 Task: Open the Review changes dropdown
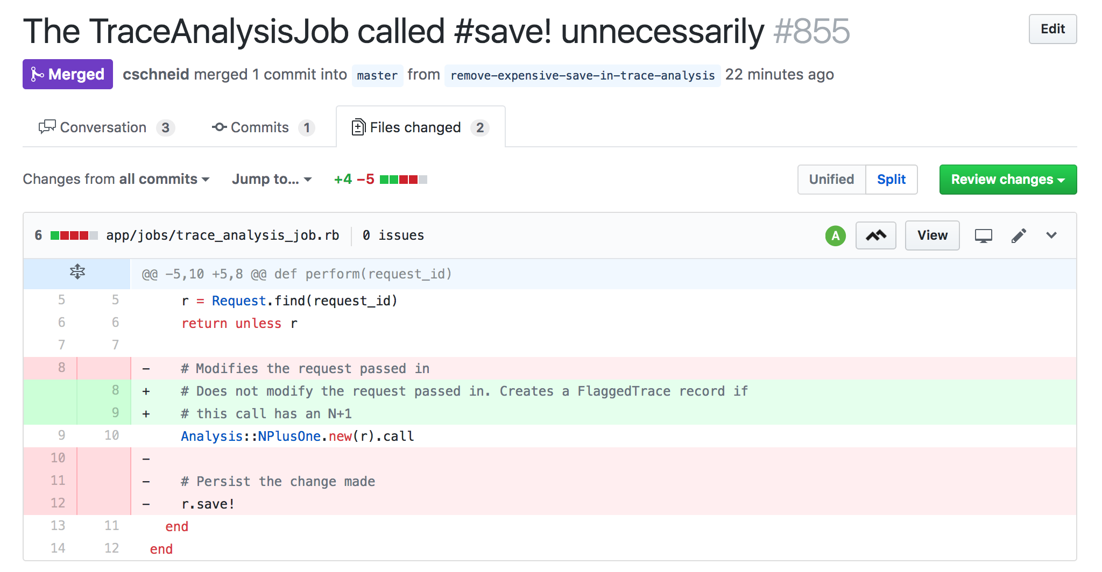(x=1008, y=179)
